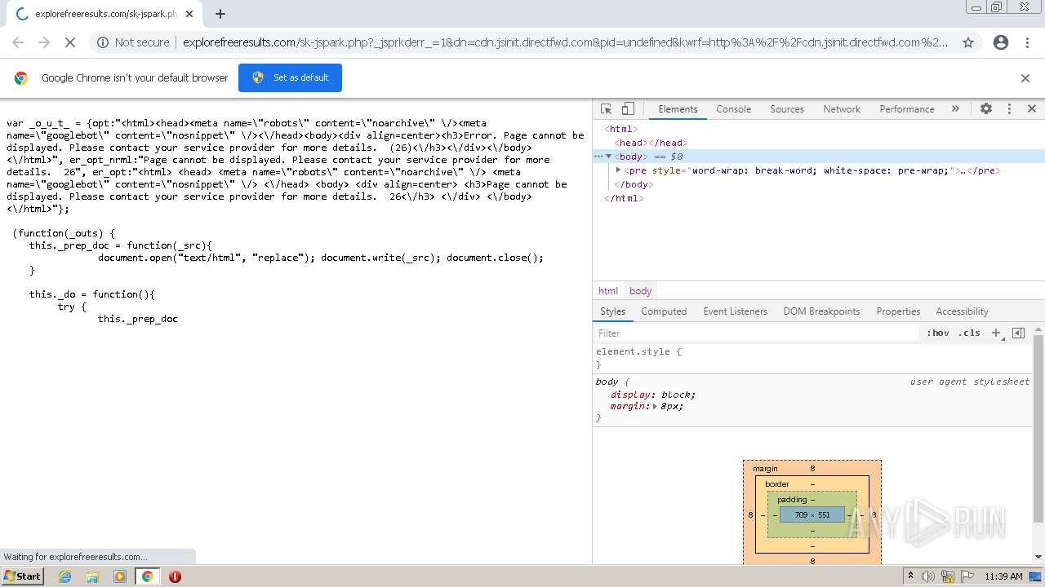Open the Chrome three-dot menu
The image size is (1045, 587).
(x=1027, y=42)
